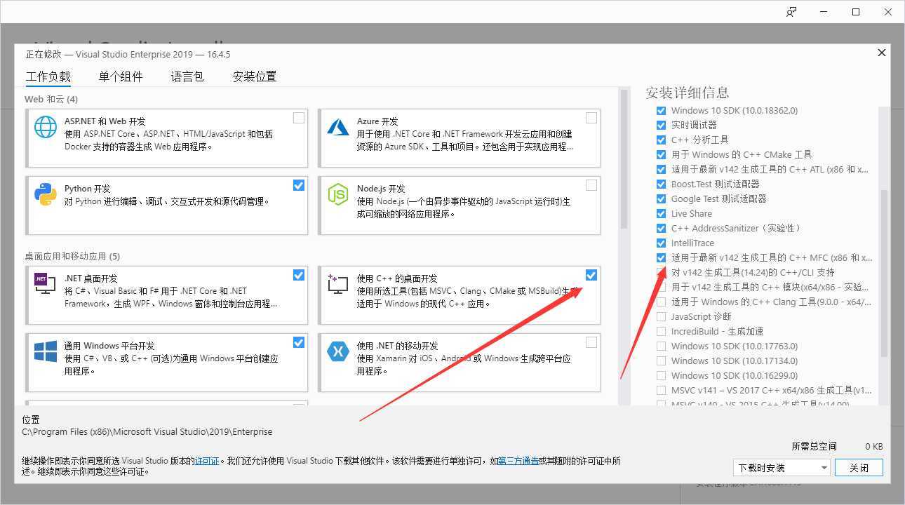Uncheck the Live Share component
Screen dimensions: 905x505
coord(661,213)
